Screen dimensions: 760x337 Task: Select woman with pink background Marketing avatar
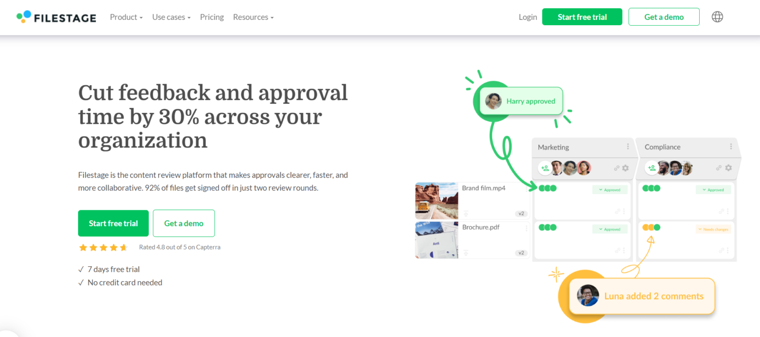(x=584, y=168)
